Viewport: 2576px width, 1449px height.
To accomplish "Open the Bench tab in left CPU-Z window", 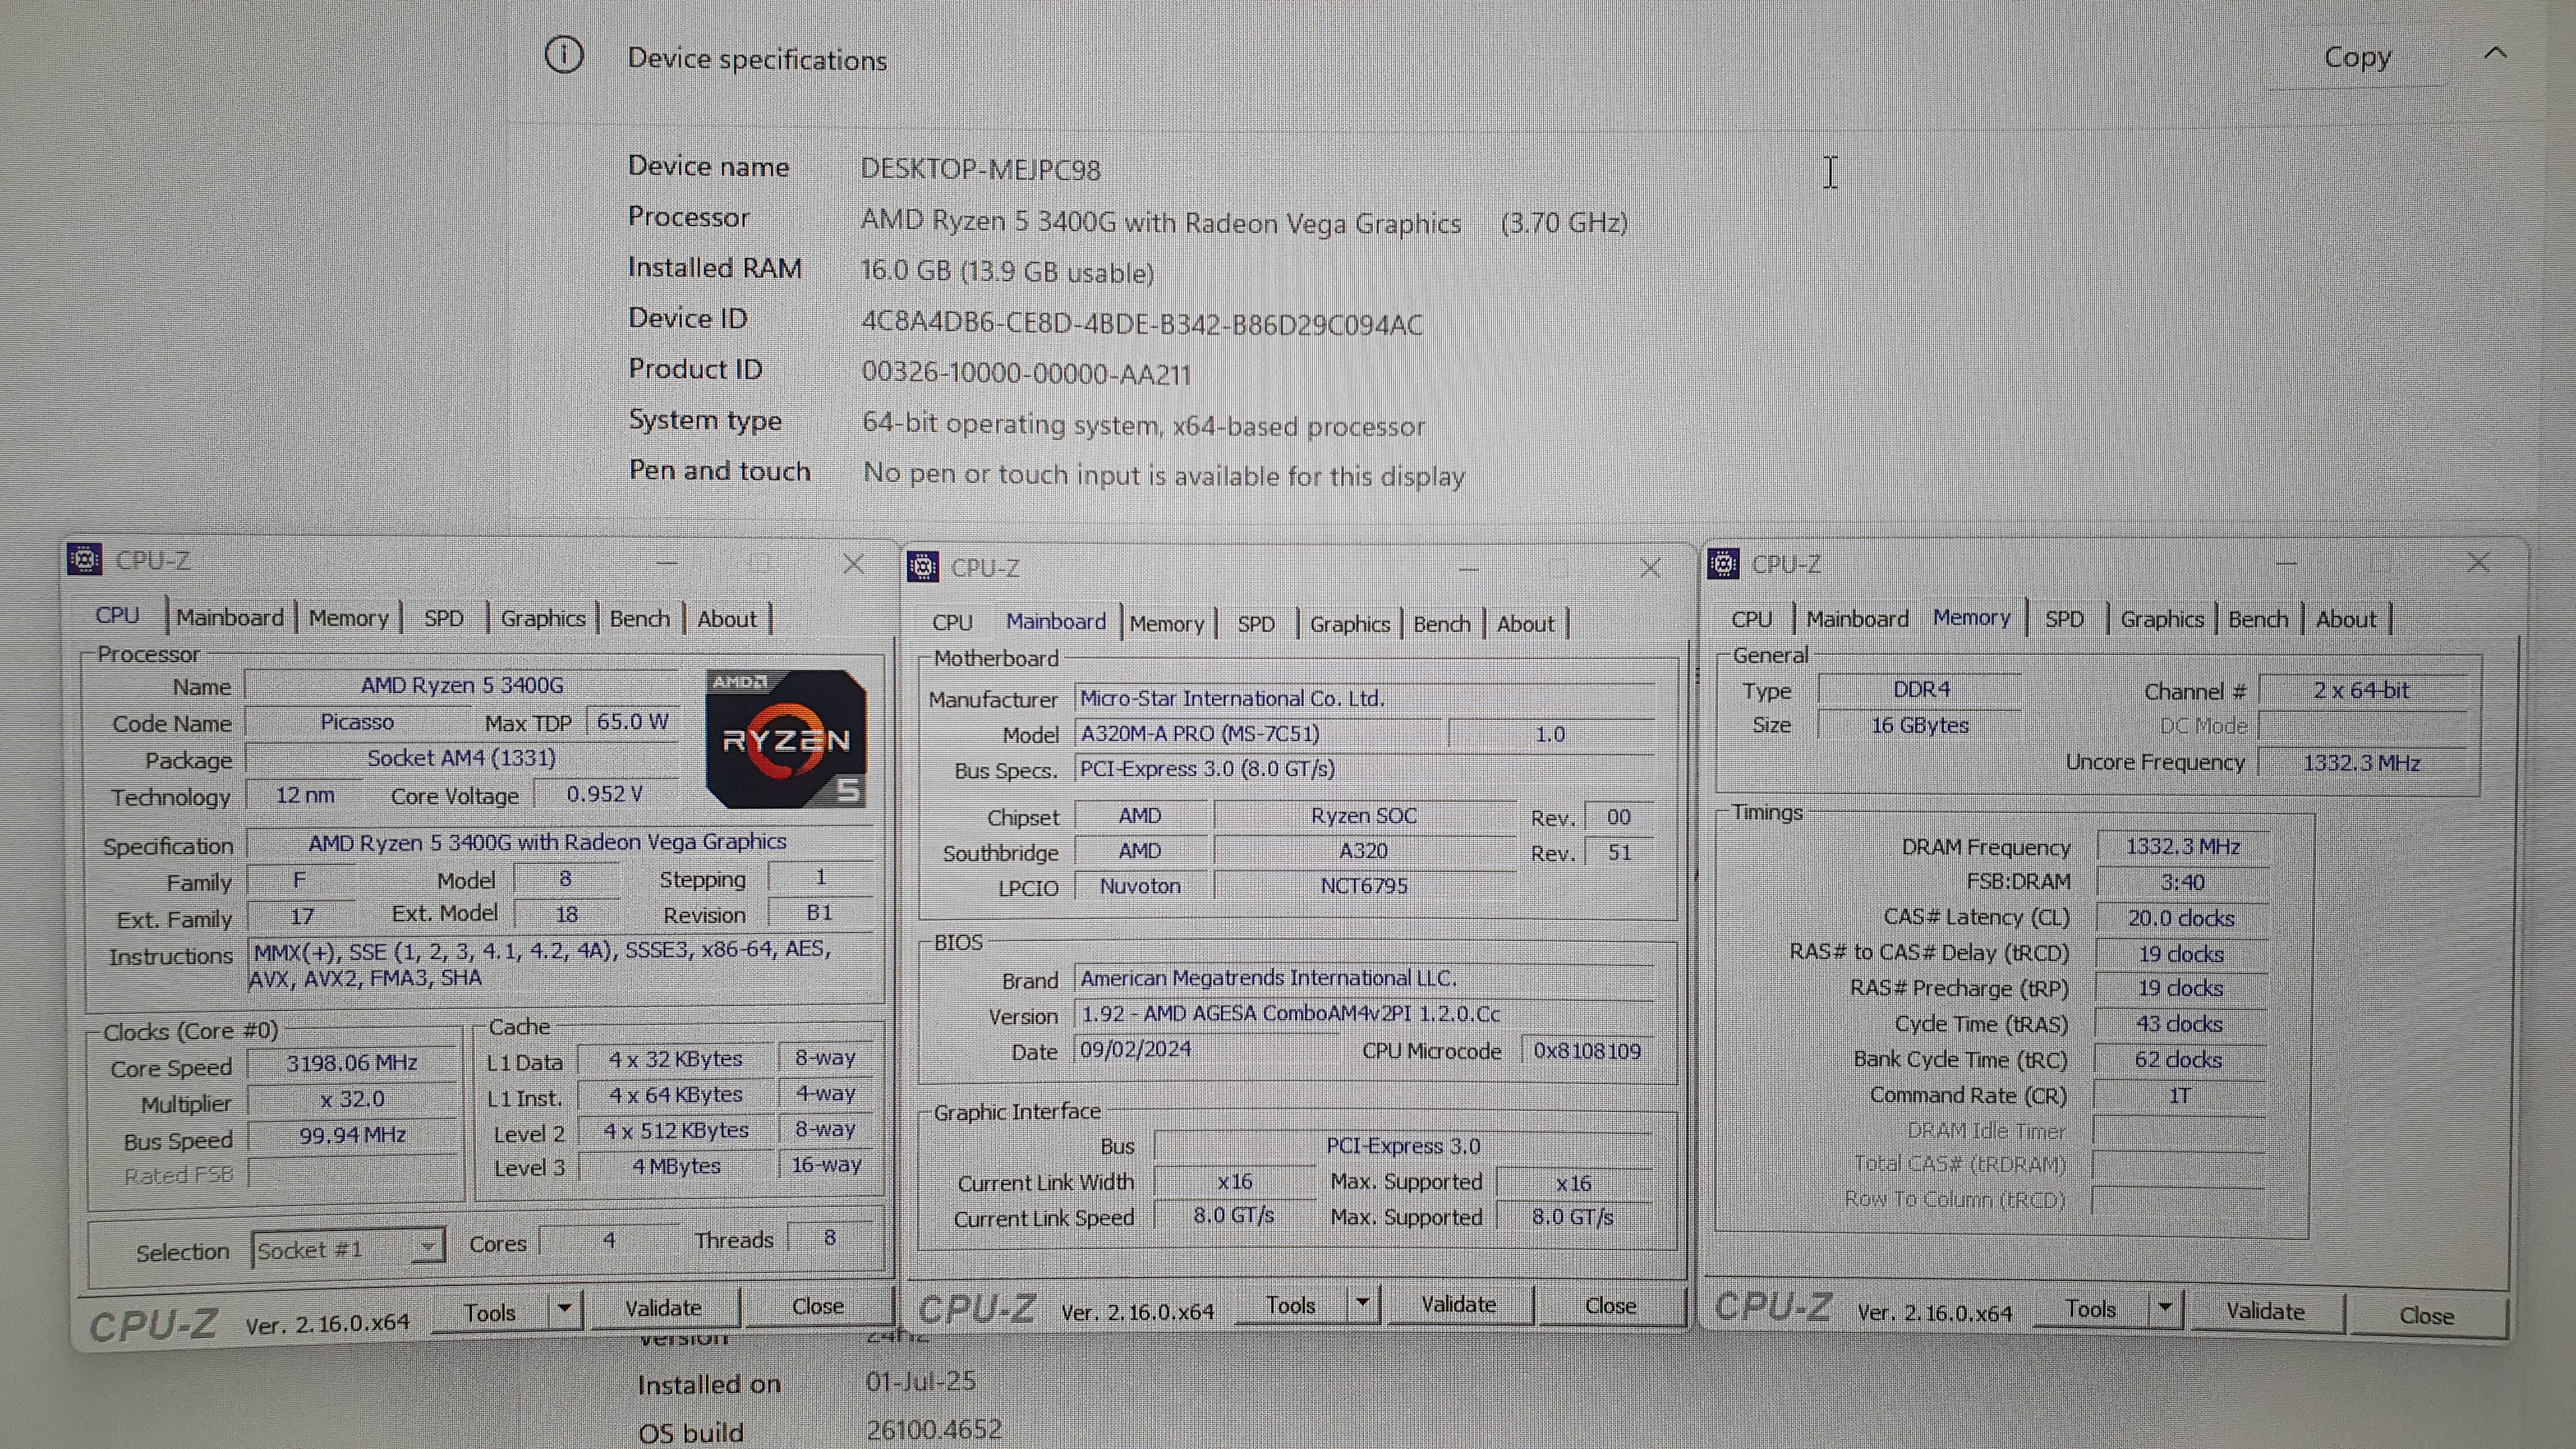I will coord(639,618).
